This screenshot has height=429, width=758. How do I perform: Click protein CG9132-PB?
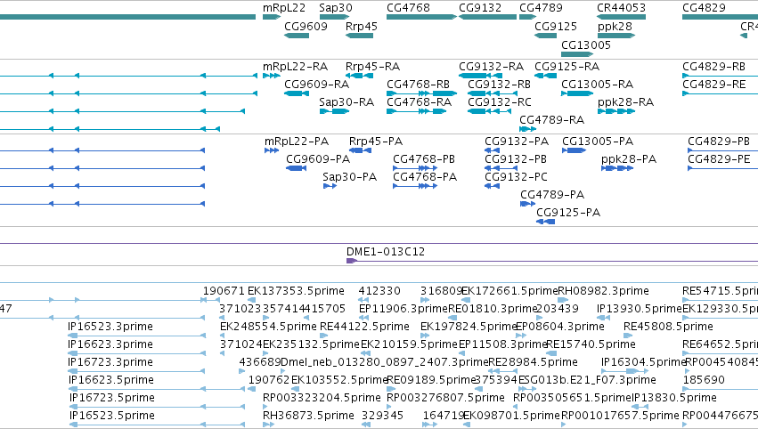[516, 159]
